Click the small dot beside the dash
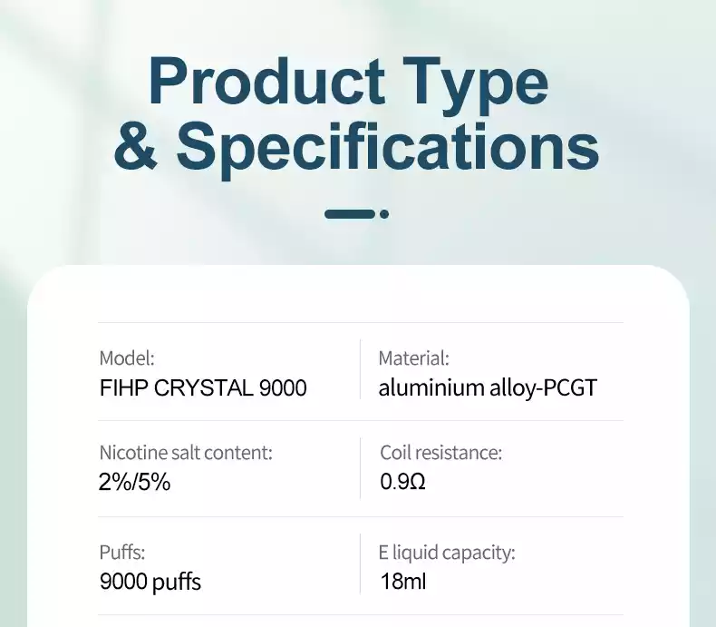716x627 pixels. [384, 214]
